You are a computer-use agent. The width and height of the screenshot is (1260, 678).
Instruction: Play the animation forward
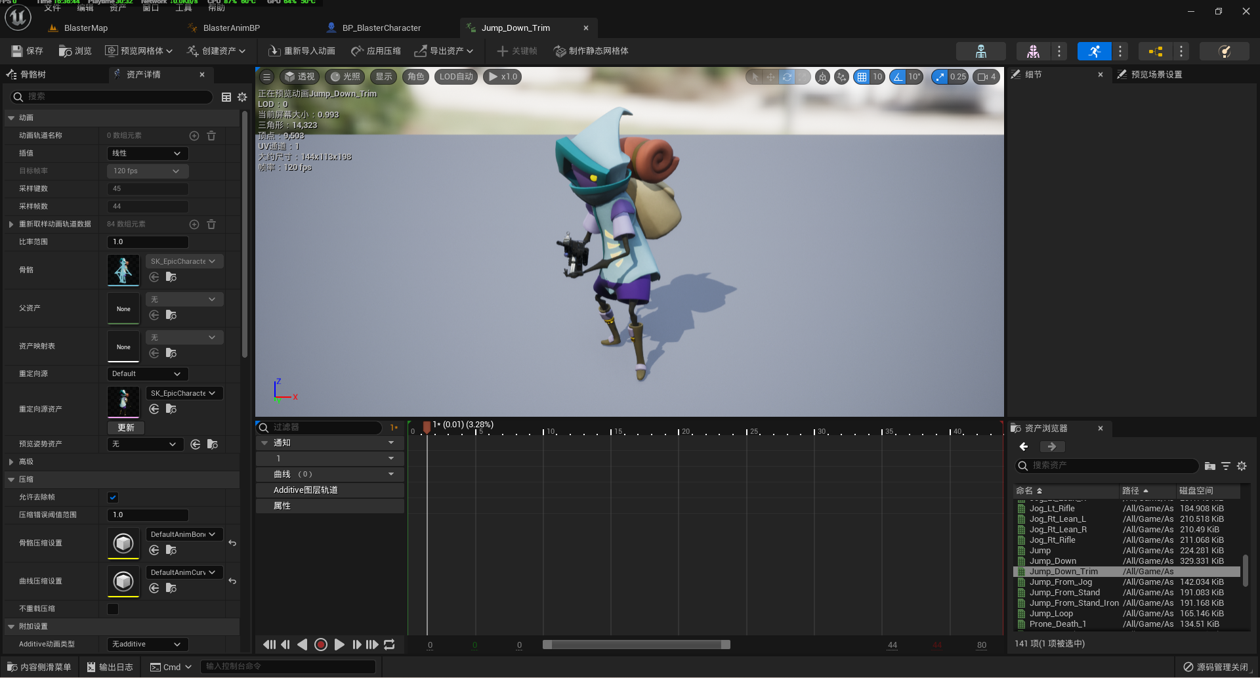[339, 645]
